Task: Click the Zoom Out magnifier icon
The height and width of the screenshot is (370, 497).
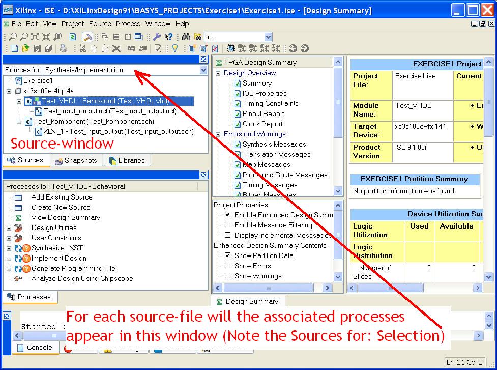Action: tap(24, 37)
